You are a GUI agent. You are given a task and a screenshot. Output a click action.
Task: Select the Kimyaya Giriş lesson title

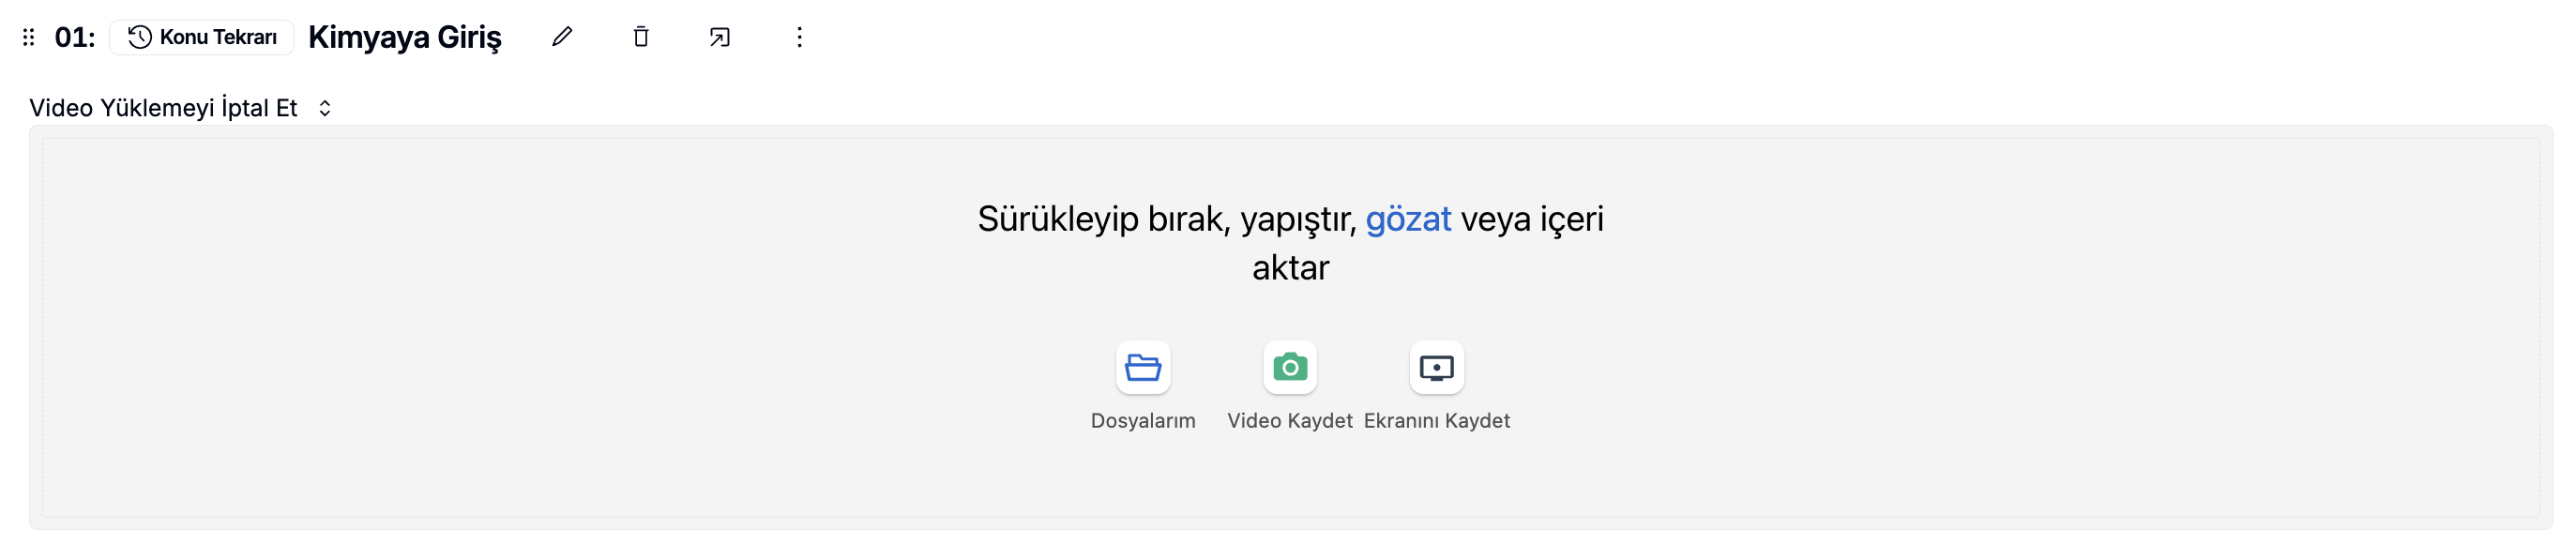click(405, 37)
